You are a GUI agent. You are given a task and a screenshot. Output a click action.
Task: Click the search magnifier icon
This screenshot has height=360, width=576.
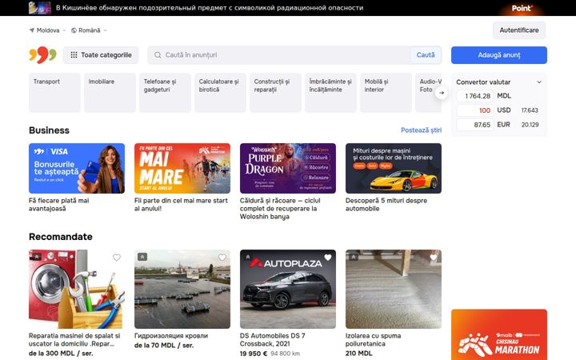[158, 55]
